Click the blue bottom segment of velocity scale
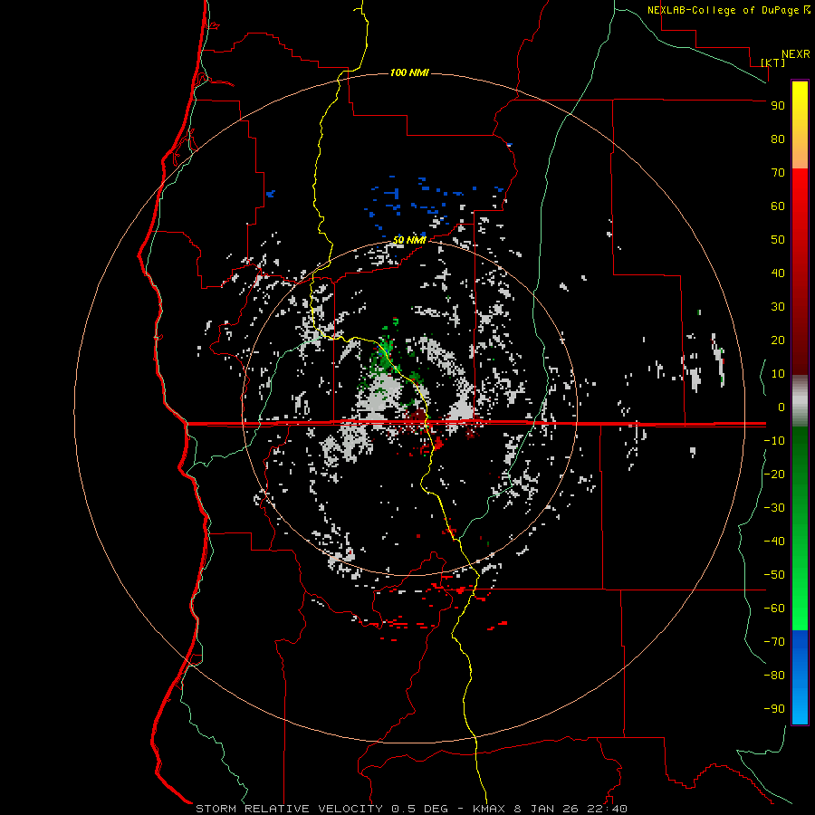 point(800,676)
